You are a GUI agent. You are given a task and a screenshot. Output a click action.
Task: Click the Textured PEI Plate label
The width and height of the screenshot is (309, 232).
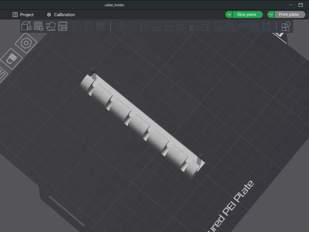[231, 206]
